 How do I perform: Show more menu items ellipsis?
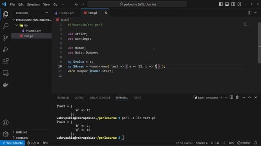64,4
